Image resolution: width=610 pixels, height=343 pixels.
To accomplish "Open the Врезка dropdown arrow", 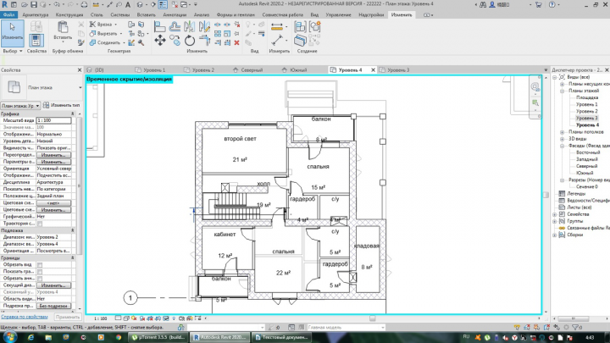I will pos(115,25).
